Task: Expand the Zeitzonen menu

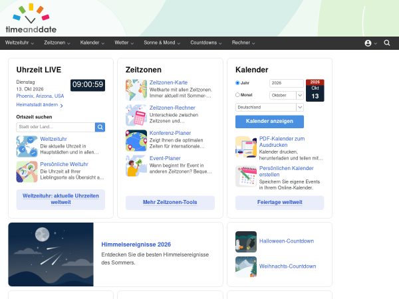Action: [57, 43]
